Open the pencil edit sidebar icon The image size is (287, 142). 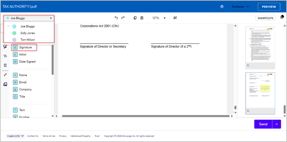pyautogui.click(x=5, y=75)
